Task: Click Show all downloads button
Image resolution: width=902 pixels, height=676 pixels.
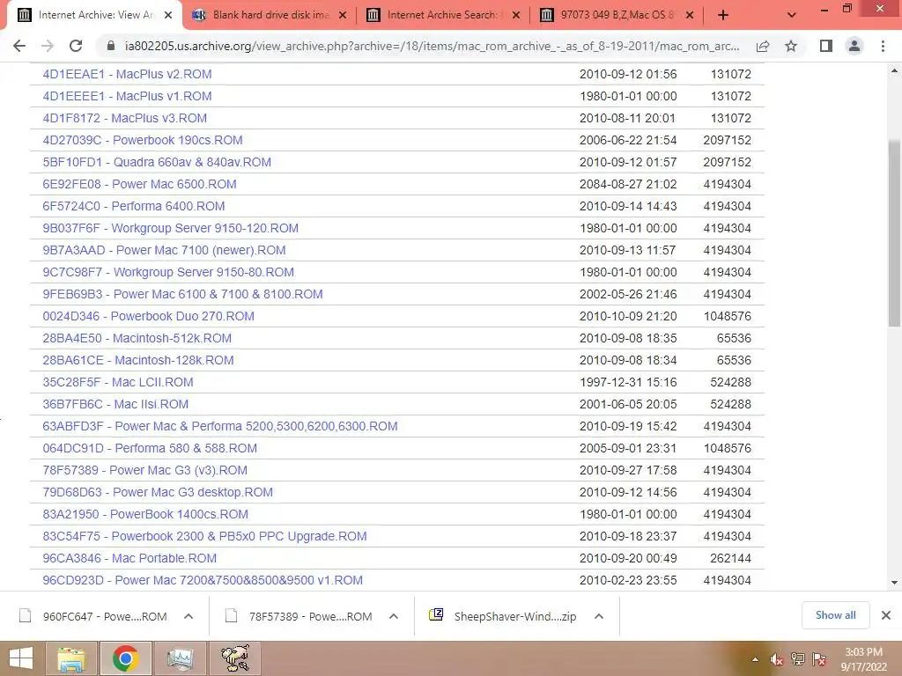Action: tap(835, 615)
